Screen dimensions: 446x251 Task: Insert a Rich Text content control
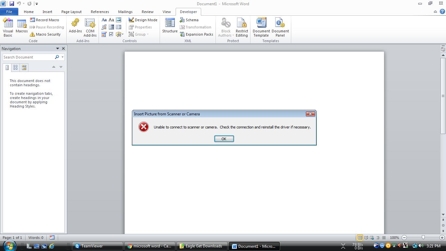pyautogui.click(x=104, y=20)
